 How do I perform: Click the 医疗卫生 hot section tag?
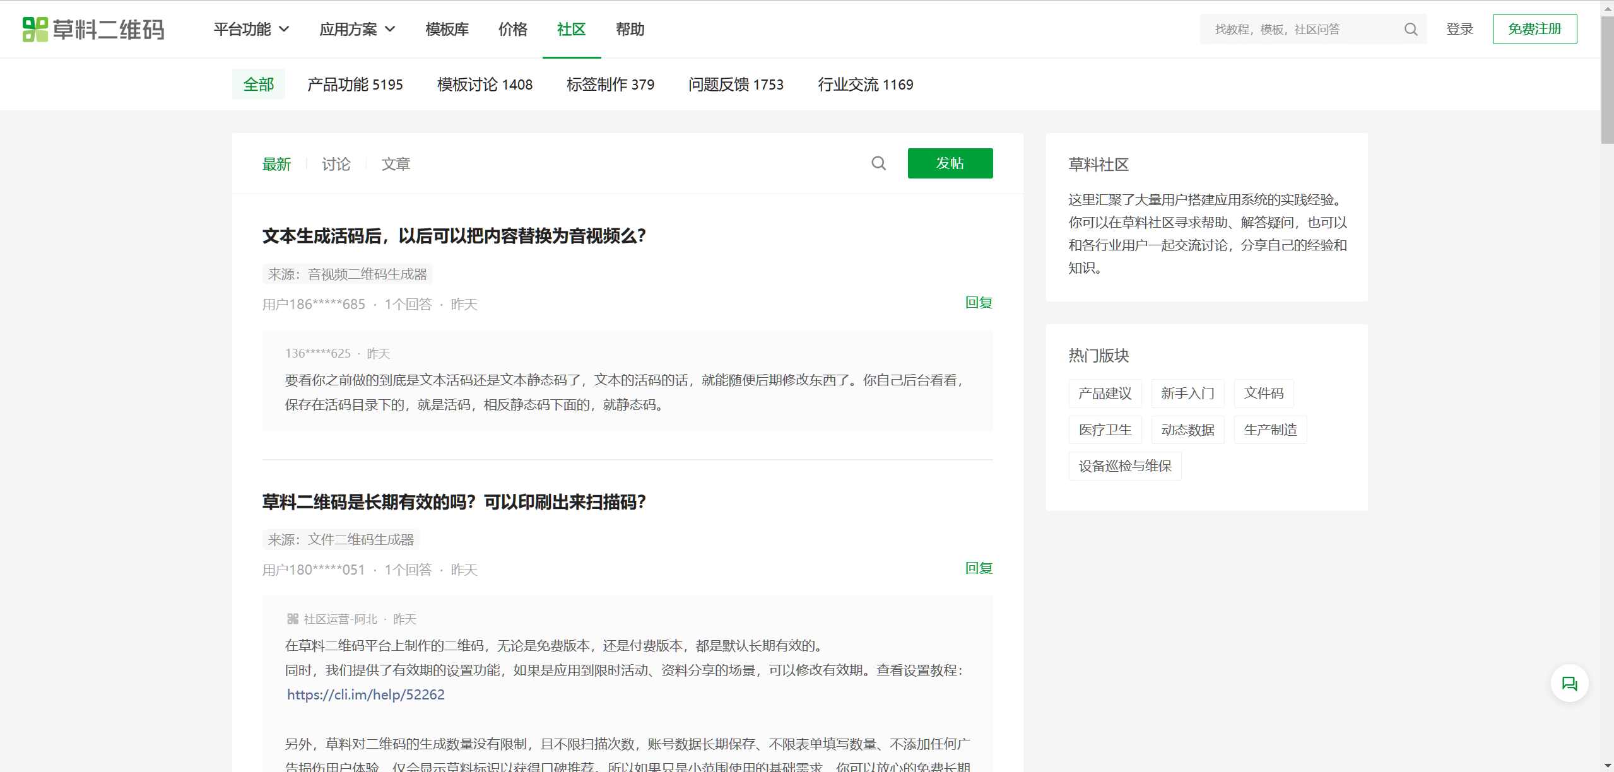pyautogui.click(x=1105, y=430)
